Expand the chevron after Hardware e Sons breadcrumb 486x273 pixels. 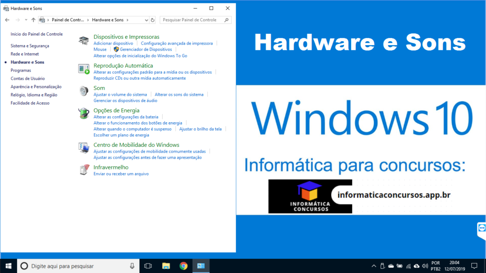pyautogui.click(x=128, y=20)
